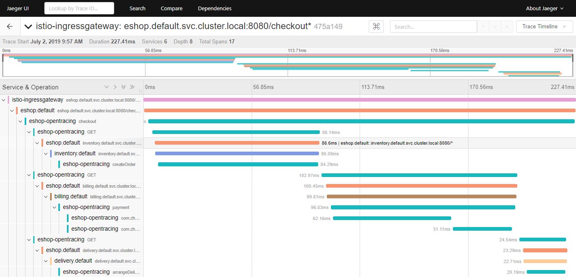Open the keyboard shortcuts button

[376, 27]
